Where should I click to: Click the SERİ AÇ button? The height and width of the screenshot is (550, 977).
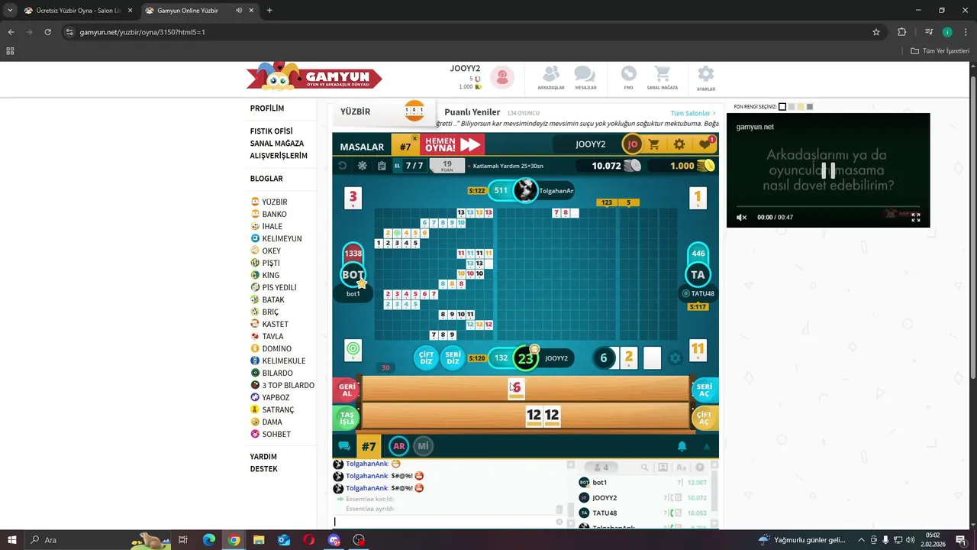tap(705, 390)
